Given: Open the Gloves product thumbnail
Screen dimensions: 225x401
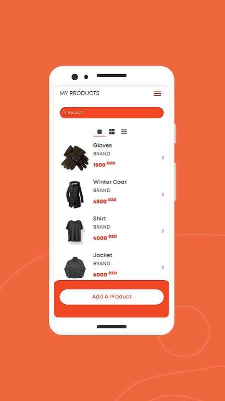Looking at the screenshot, I should click(x=75, y=158).
